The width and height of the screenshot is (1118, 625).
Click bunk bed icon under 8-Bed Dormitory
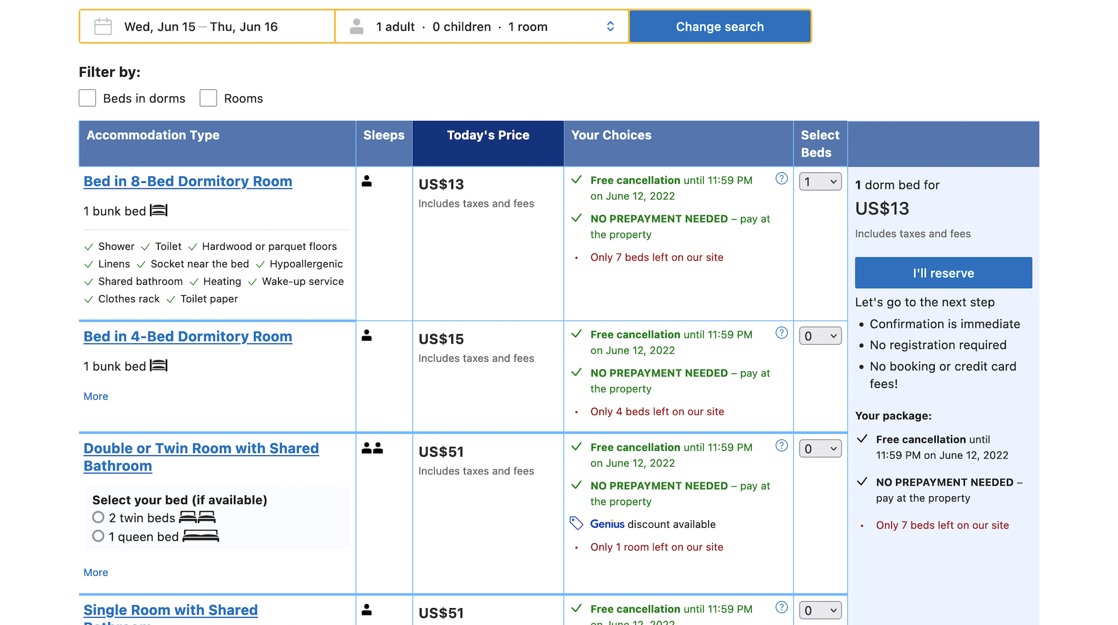(158, 211)
